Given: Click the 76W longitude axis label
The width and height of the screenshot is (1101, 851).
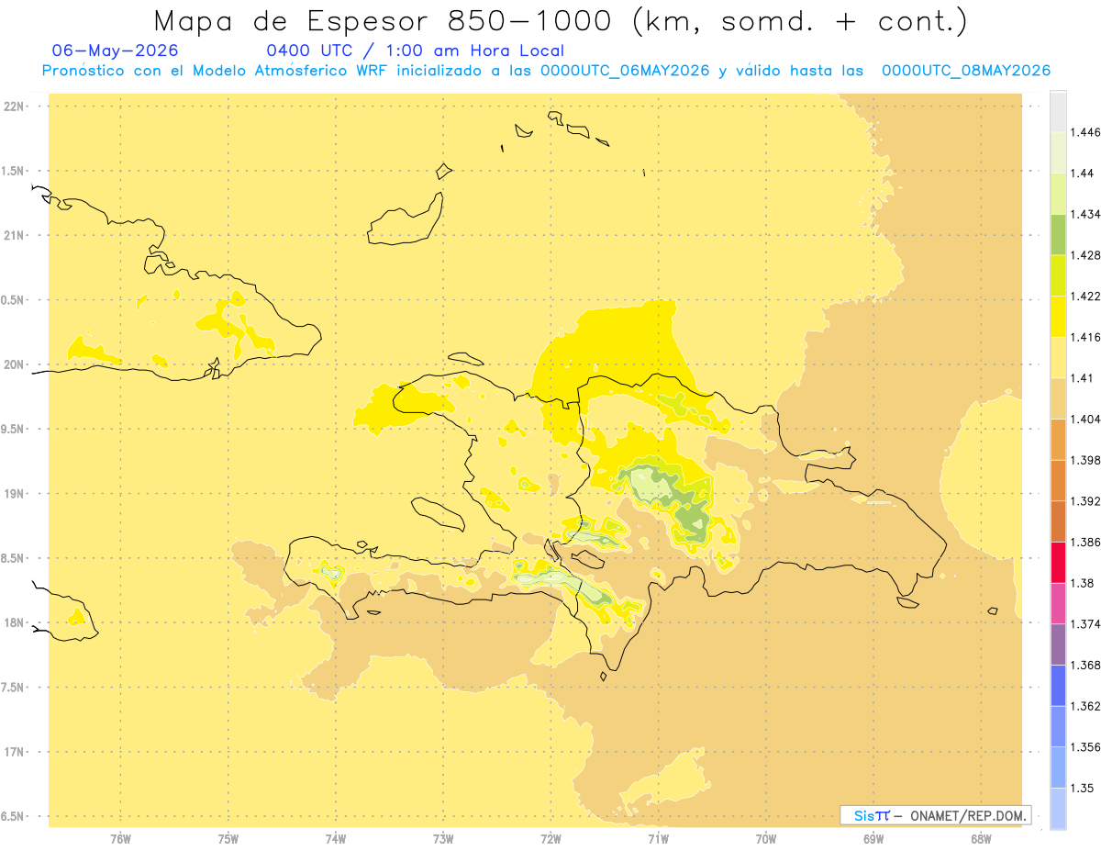Looking at the screenshot, I should click(x=120, y=838).
